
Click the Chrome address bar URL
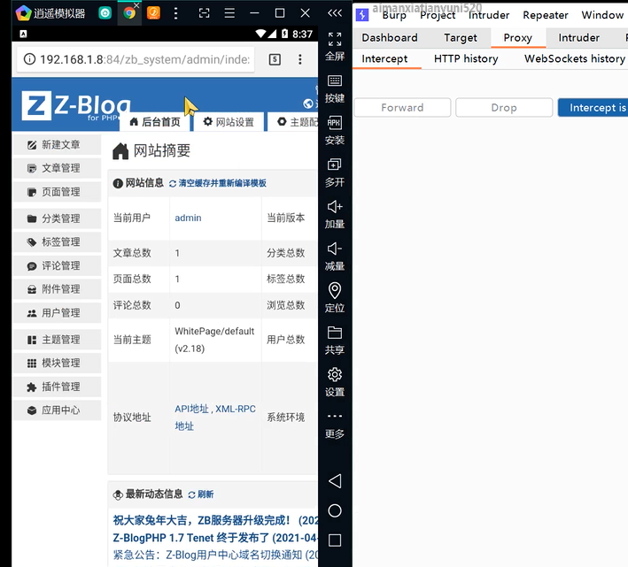click(144, 59)
